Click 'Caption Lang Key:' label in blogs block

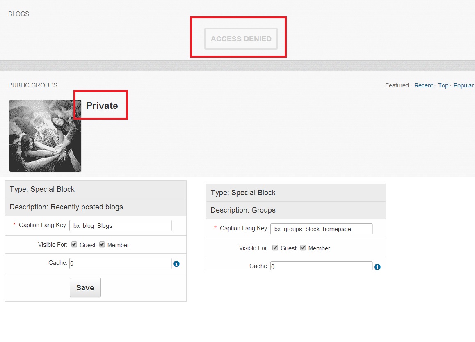click(43, 225)
